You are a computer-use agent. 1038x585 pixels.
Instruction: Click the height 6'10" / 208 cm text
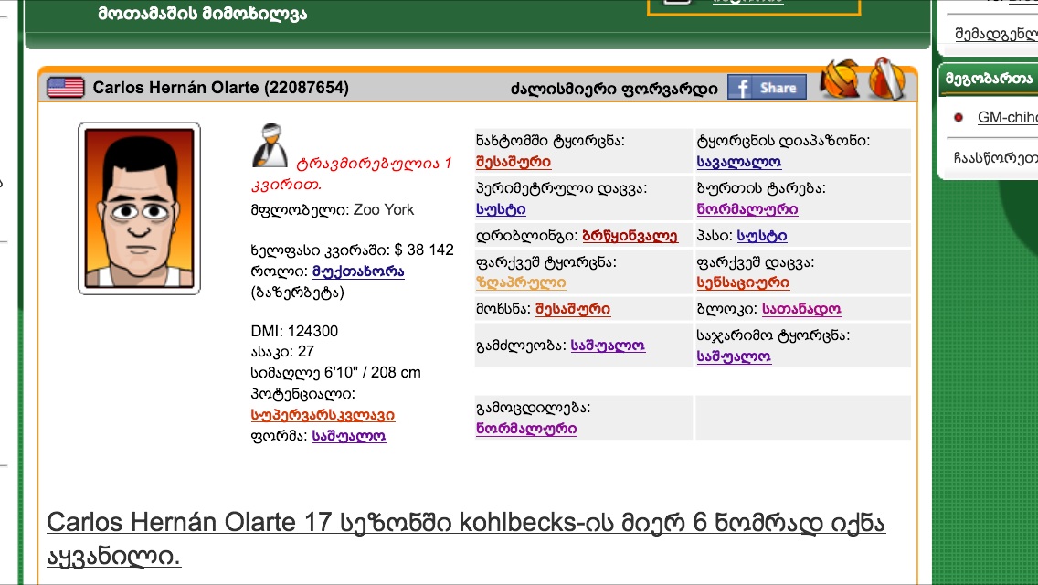(x=335, y=372)
